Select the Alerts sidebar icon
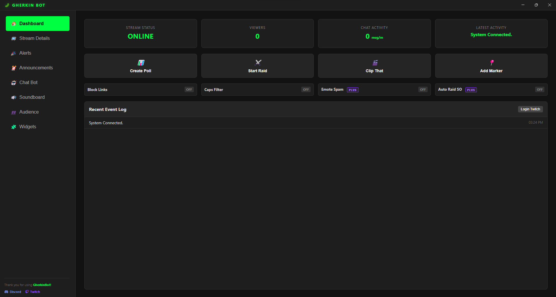The width and height of the screenshot is (556, 297). click(x=14, y=53)
